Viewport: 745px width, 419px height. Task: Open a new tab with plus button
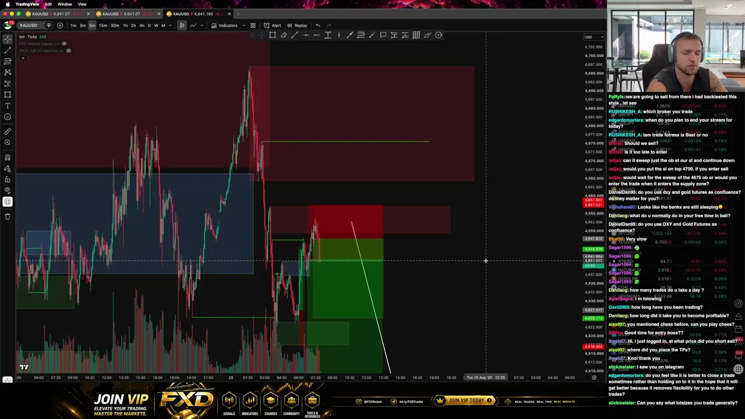pos(238,14)
